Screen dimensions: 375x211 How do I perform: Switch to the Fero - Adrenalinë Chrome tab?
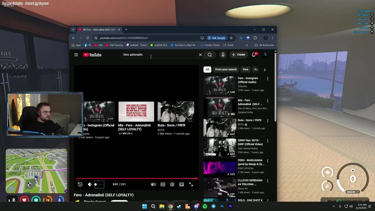coord(100,30)
